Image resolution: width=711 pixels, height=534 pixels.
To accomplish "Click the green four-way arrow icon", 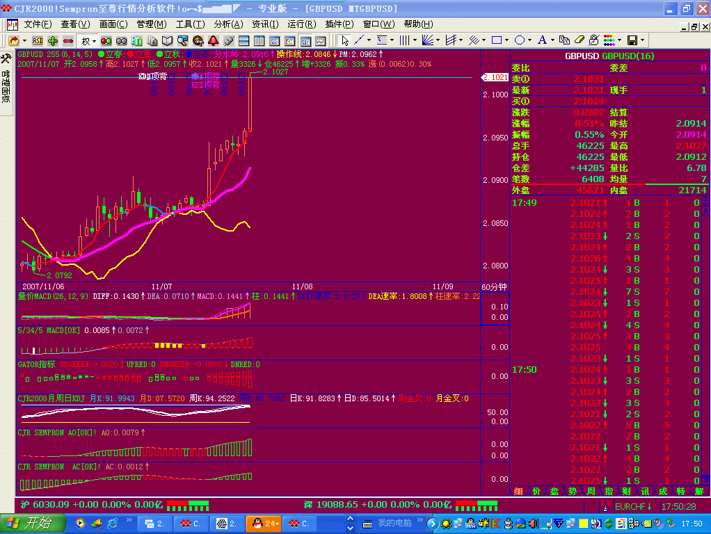I will pyautogui.click(x=53, y=41).
